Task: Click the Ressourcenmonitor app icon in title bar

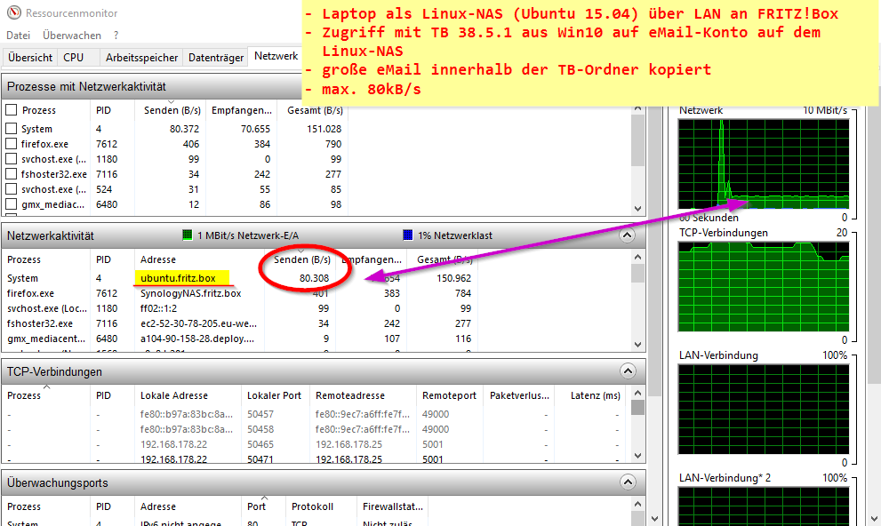Action: (12, 13)
